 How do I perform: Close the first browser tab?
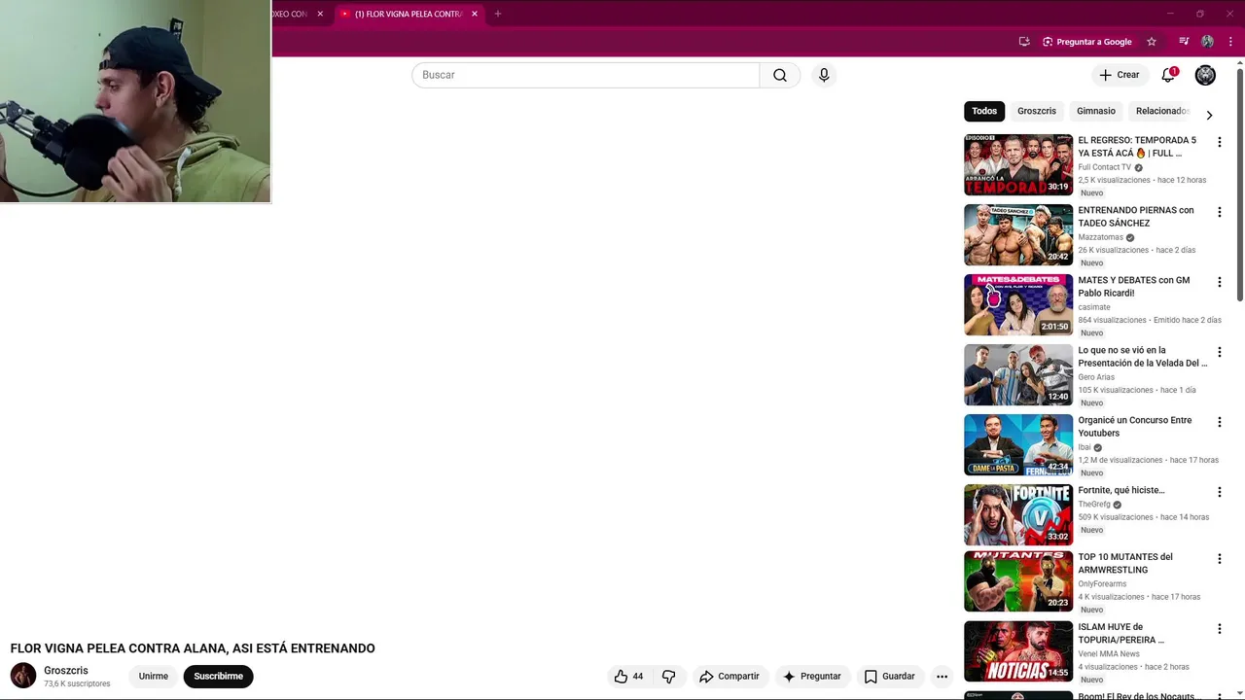(x=320, y=14)
